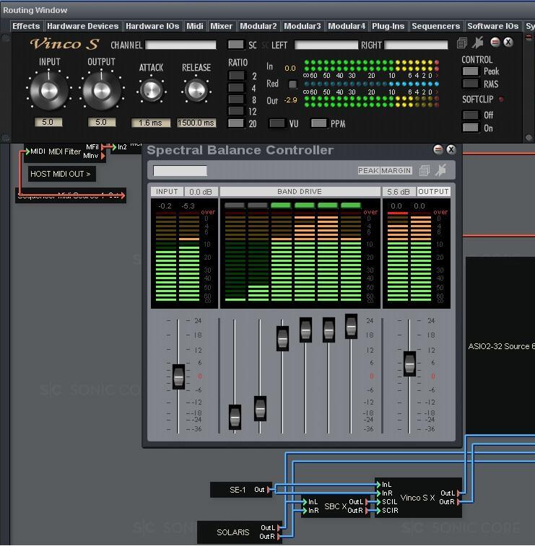Image resolution: width=535 pixels, height=546 pixels.
Task: Close the Spectral Balance Controller window
Action: coord(451,149)
